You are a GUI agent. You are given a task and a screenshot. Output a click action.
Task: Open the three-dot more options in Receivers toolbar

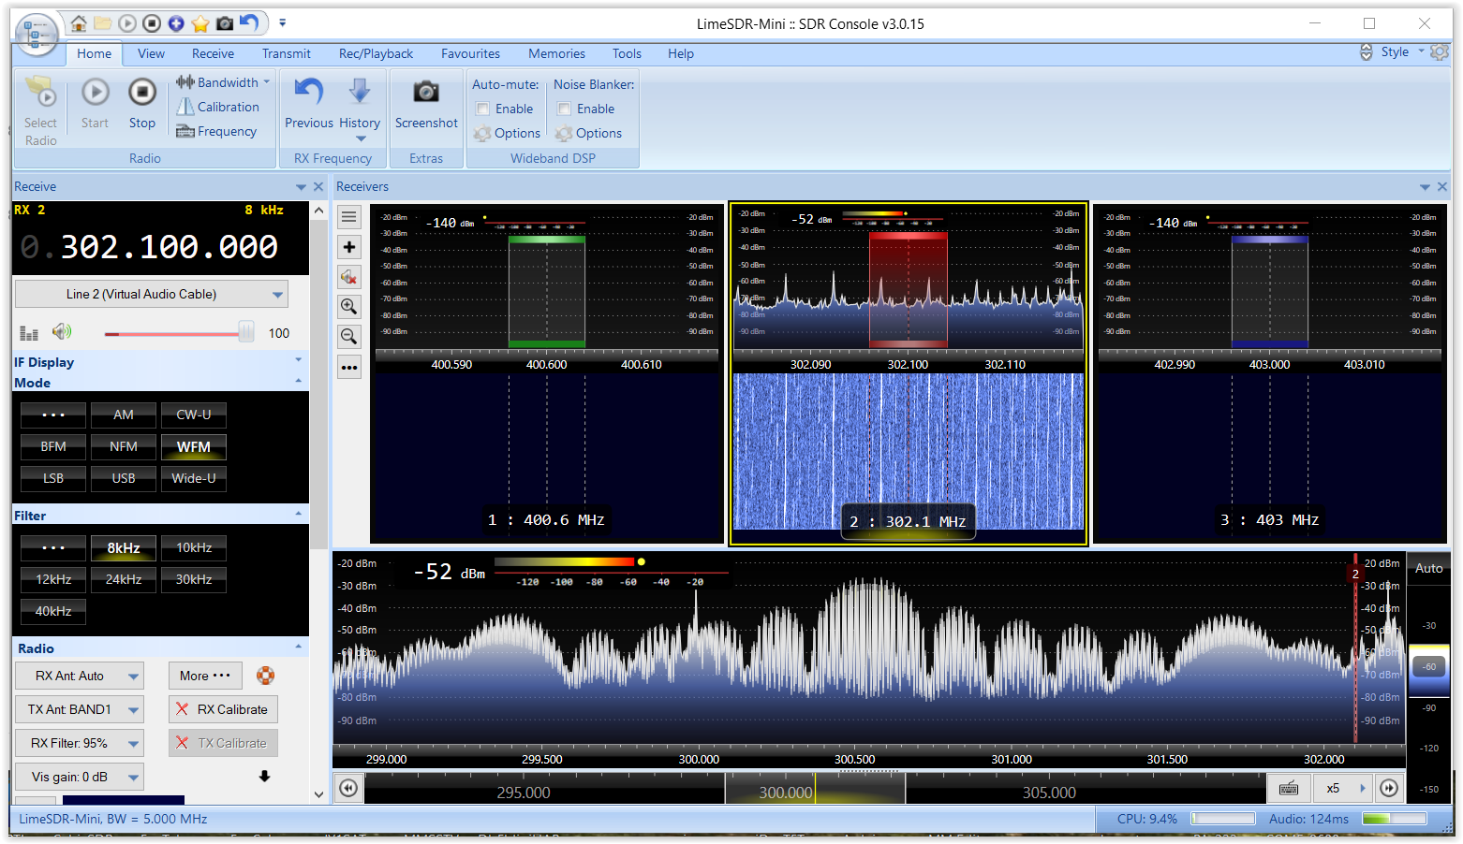point(349,368)
